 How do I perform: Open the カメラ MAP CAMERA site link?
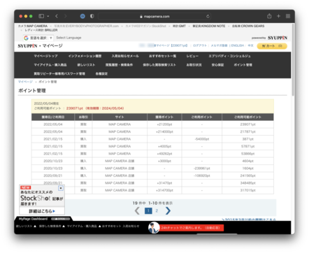(x=33, y=26)
